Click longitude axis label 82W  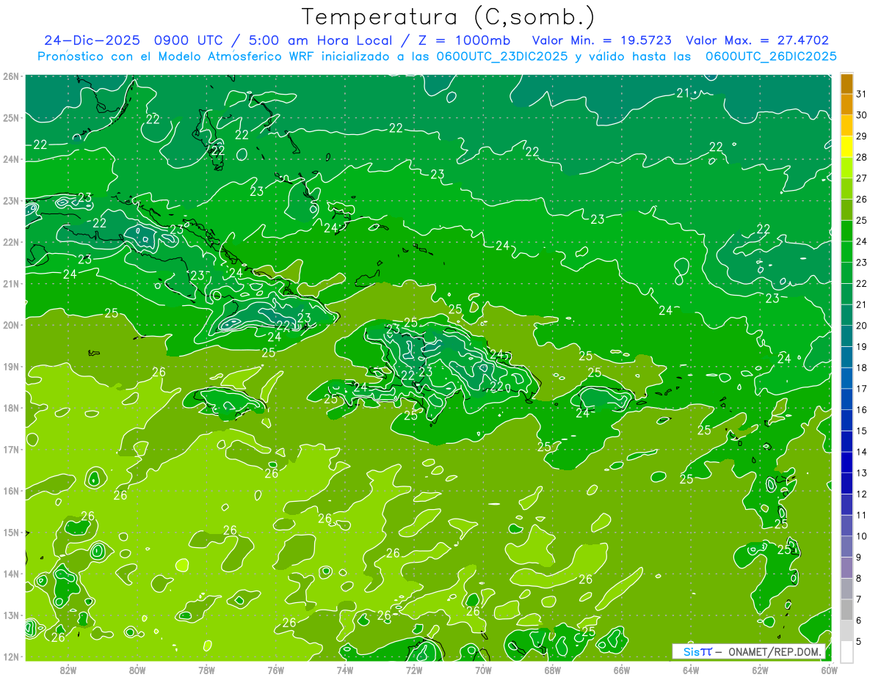tap(68, 670)
